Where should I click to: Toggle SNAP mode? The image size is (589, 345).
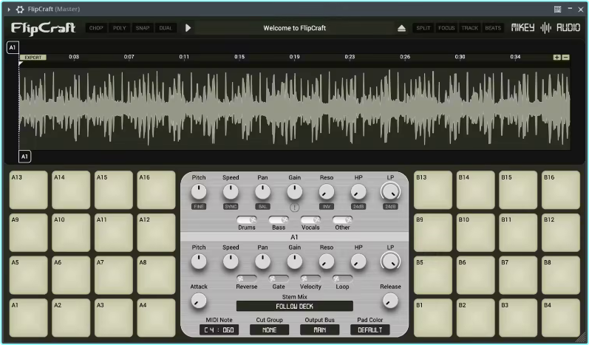[x=143, y=28]
